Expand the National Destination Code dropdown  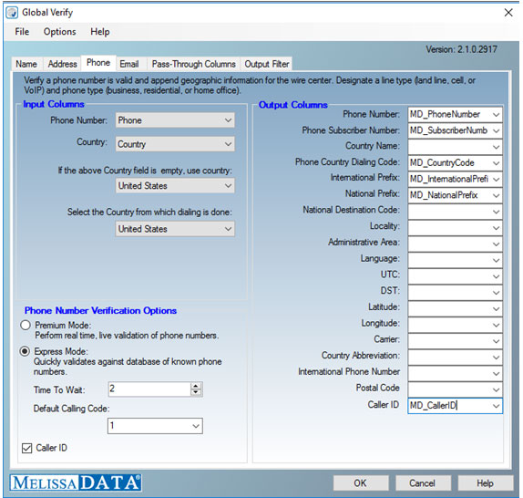[496, 212]
